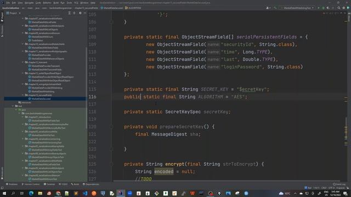Open the Project view dropdown

[x=14, y=13]
